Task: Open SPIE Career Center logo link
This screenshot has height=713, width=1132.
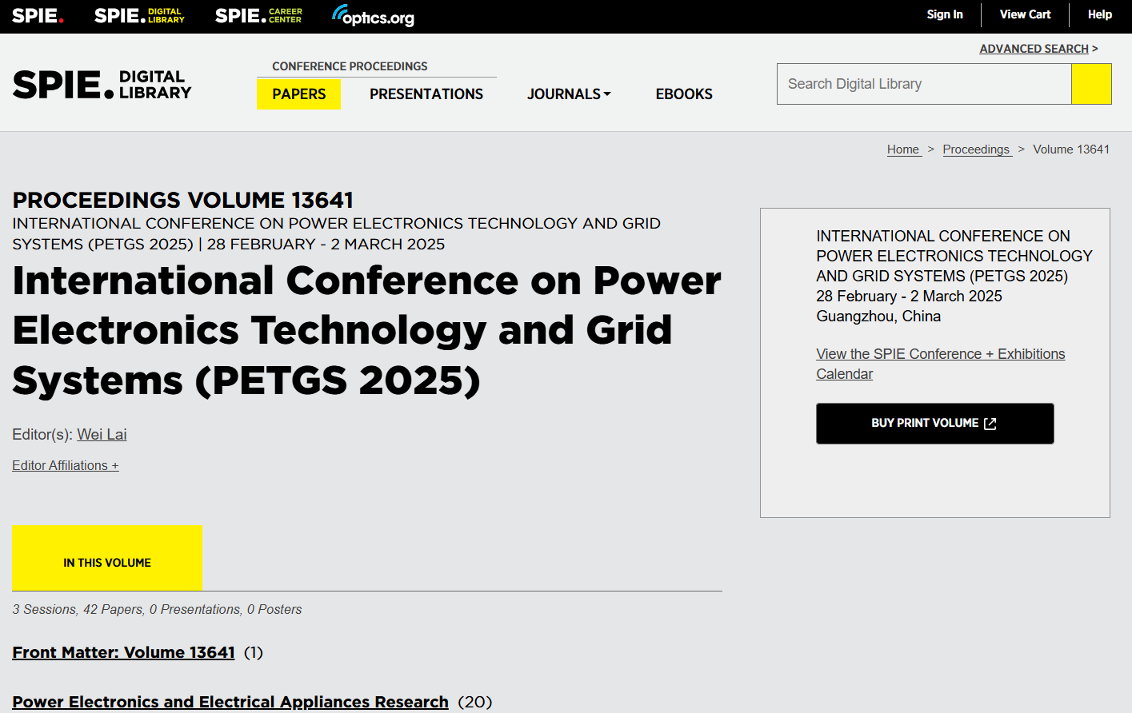Action: click(x=258, y=16)
